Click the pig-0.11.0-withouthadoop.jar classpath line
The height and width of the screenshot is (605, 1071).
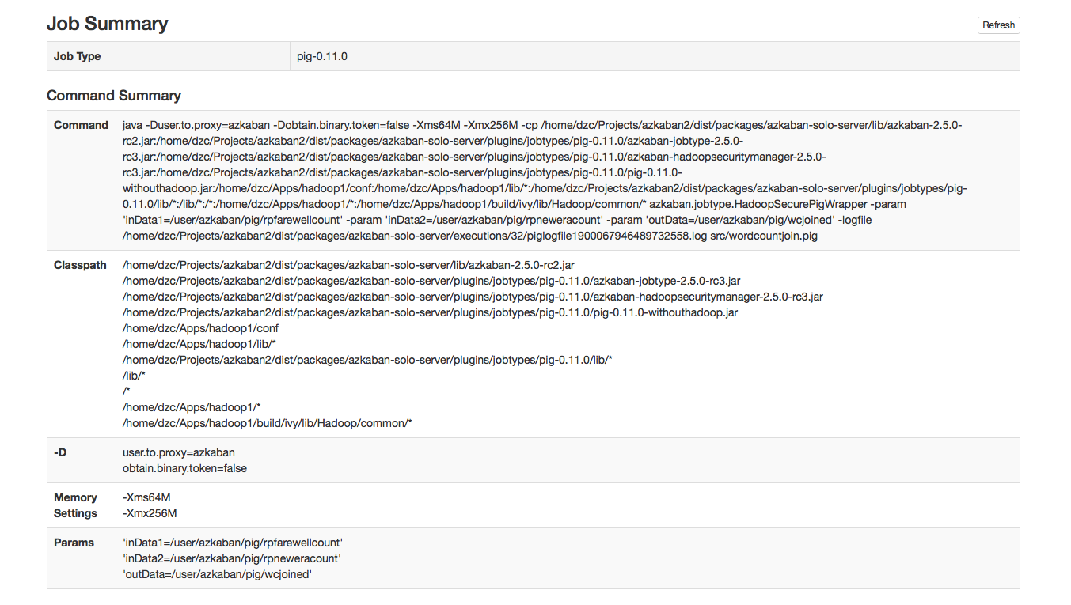[x=430, y=312]
